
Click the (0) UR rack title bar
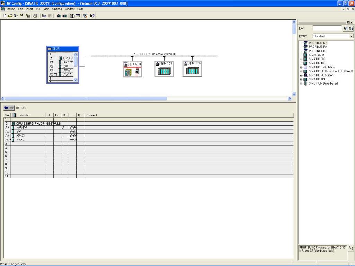(x=63, y=48)
